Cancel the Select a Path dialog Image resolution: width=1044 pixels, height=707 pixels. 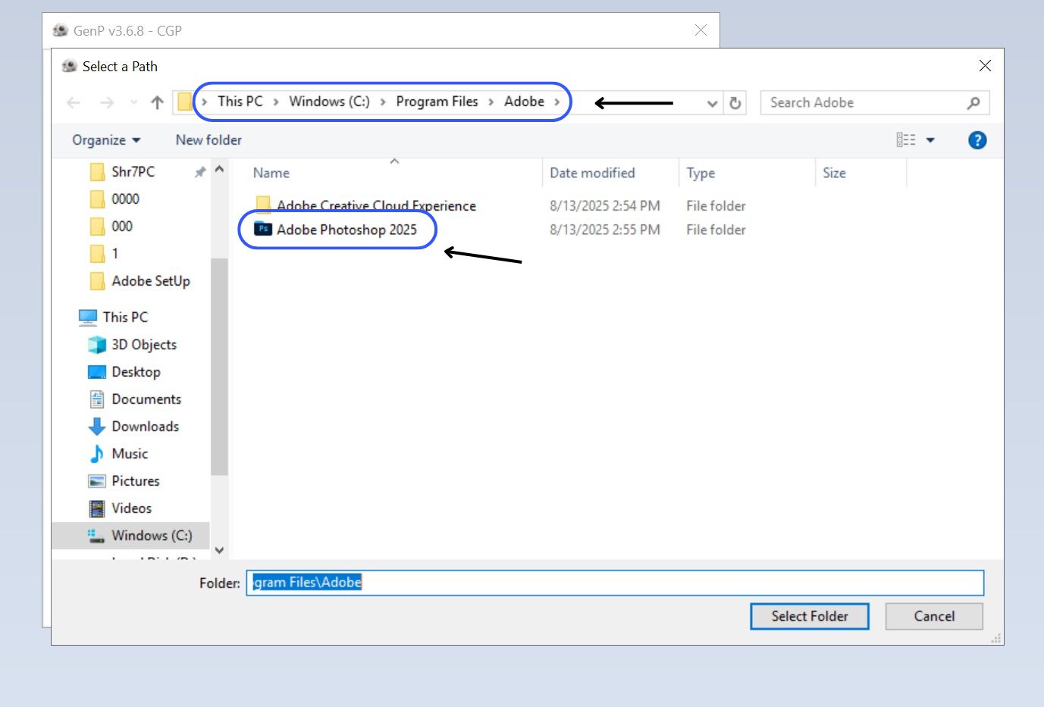[934, 616]
